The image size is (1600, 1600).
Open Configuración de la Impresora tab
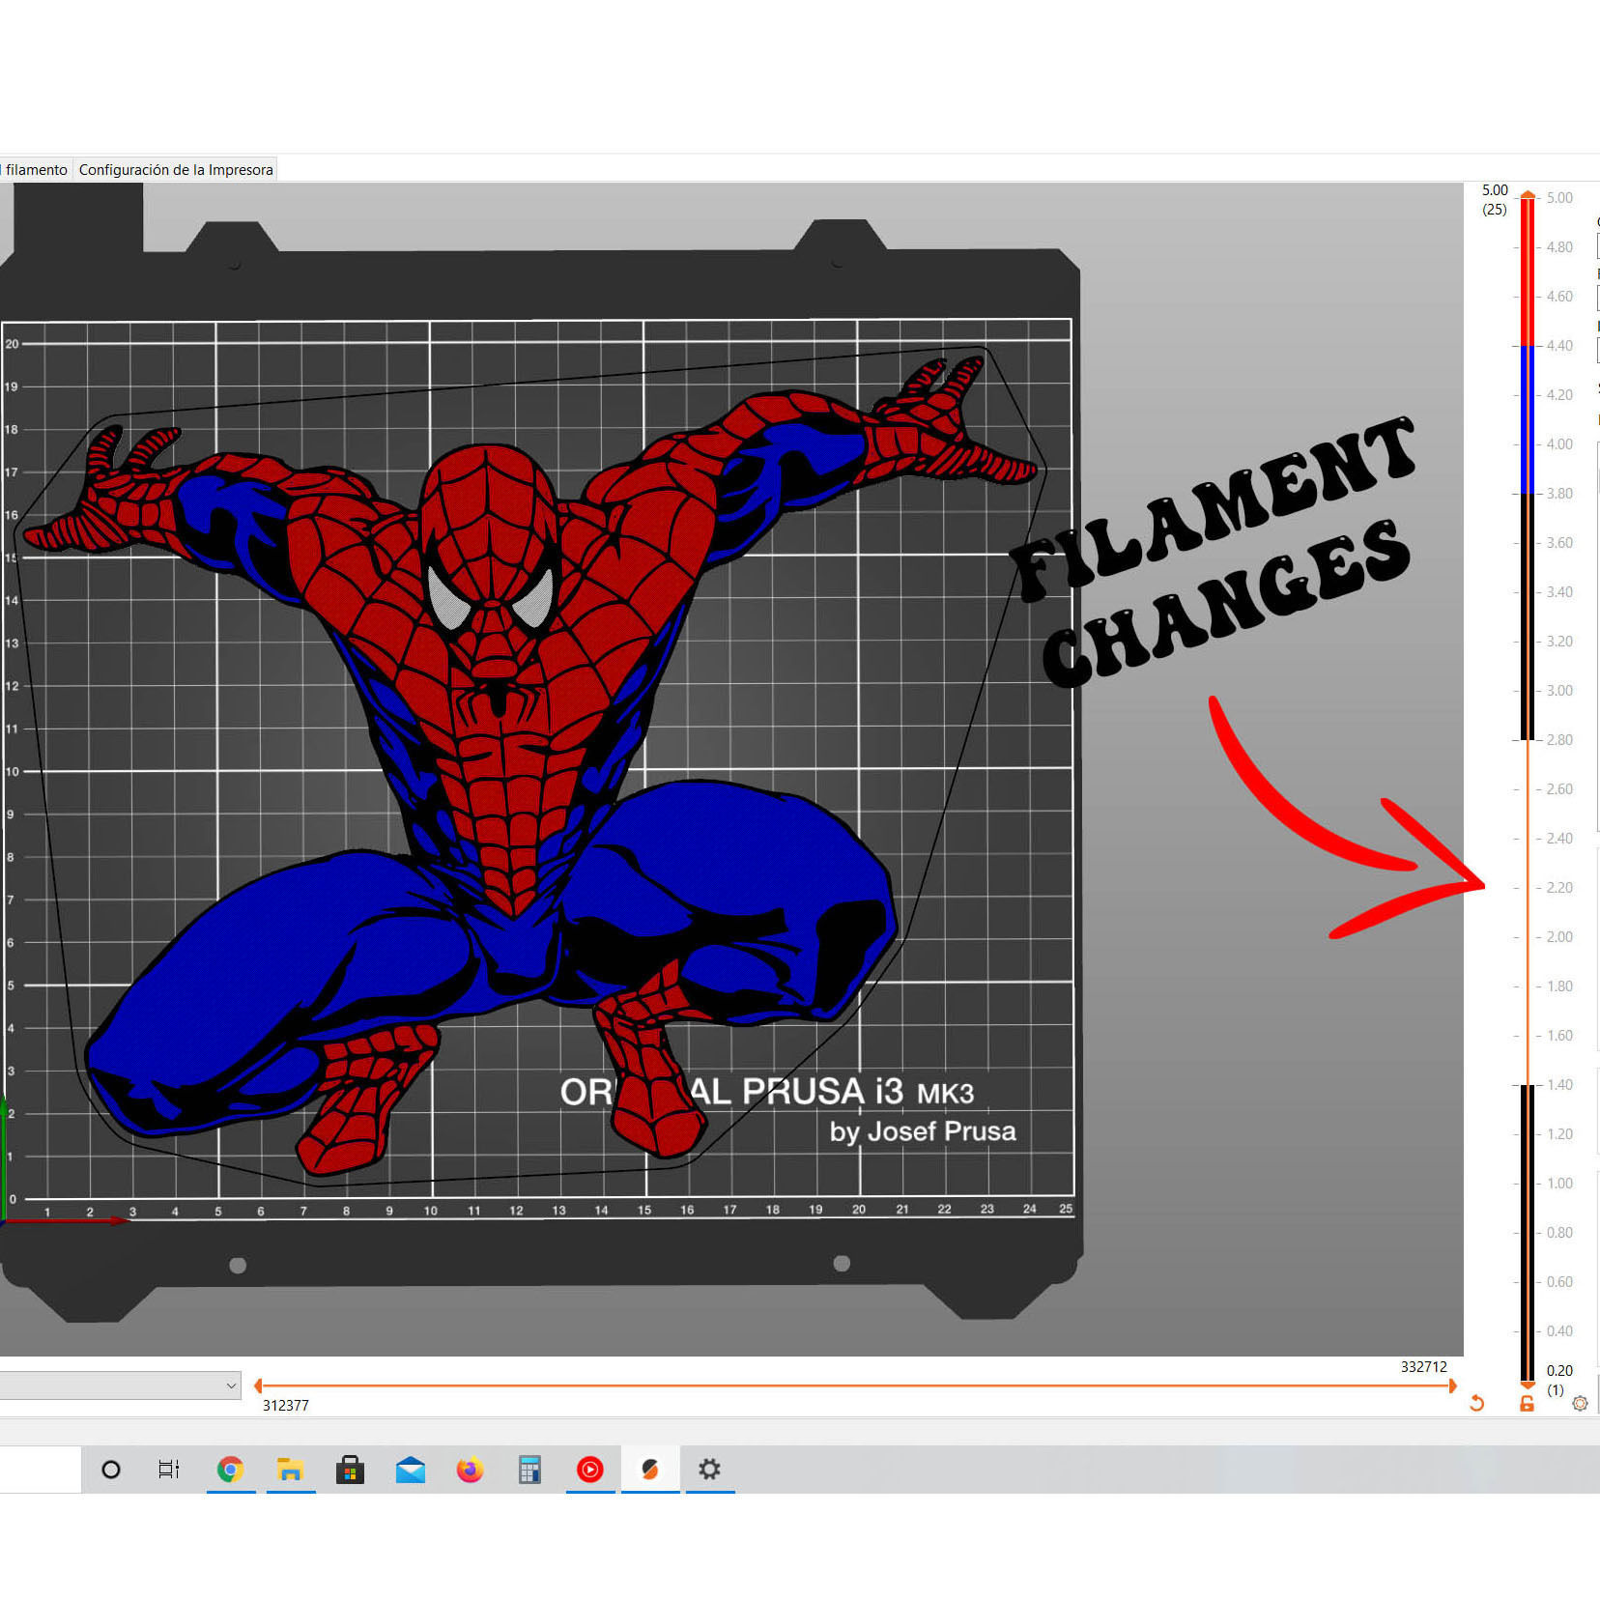click(176, 169)
